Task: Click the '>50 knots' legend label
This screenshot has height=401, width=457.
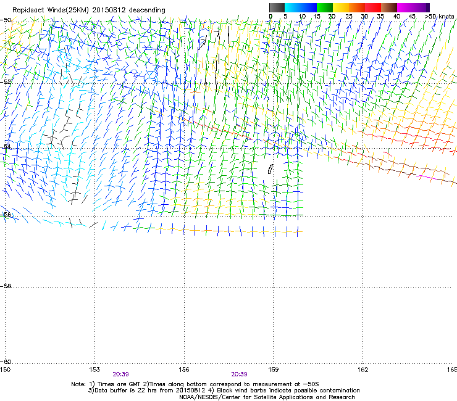Action: click(x=439, y=16)
